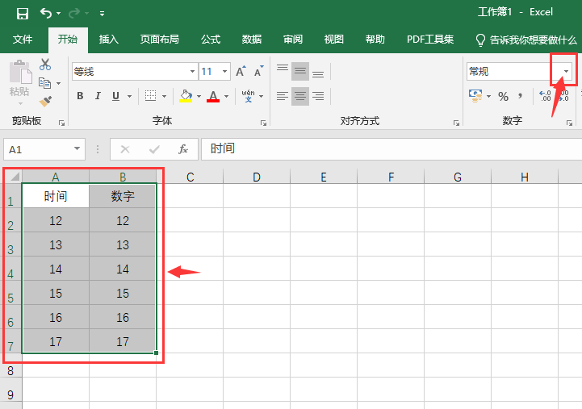The image size is (582, 409).
Task: Click the Align Left icon
Action: tap(283, 97)
